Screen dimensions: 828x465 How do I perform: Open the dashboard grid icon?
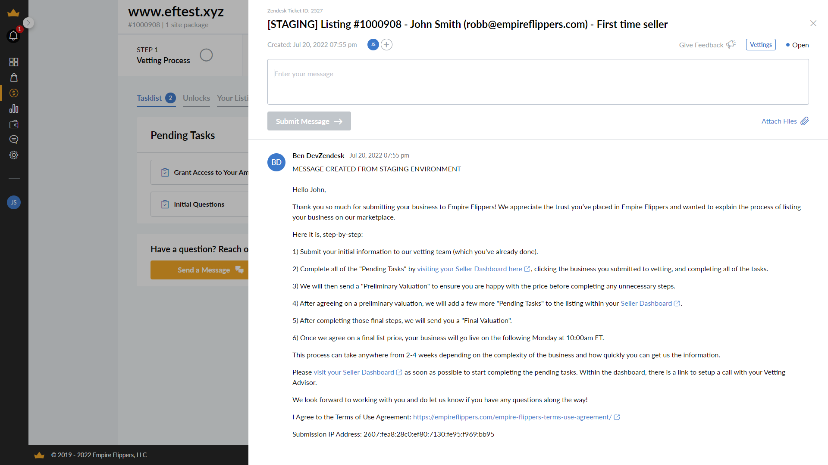point(14,62)
